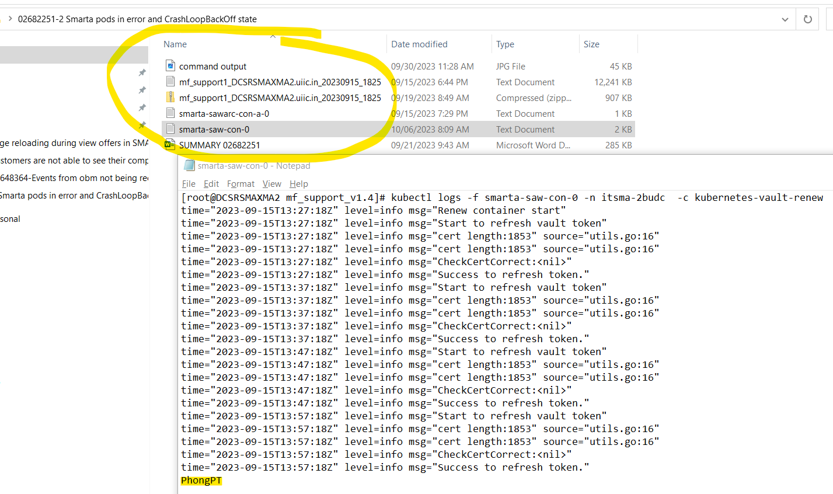The width and height of the screenshot is (833, 494).
Task: Click the Type column header
Action: pyautogui.click(x=505, y=44)
